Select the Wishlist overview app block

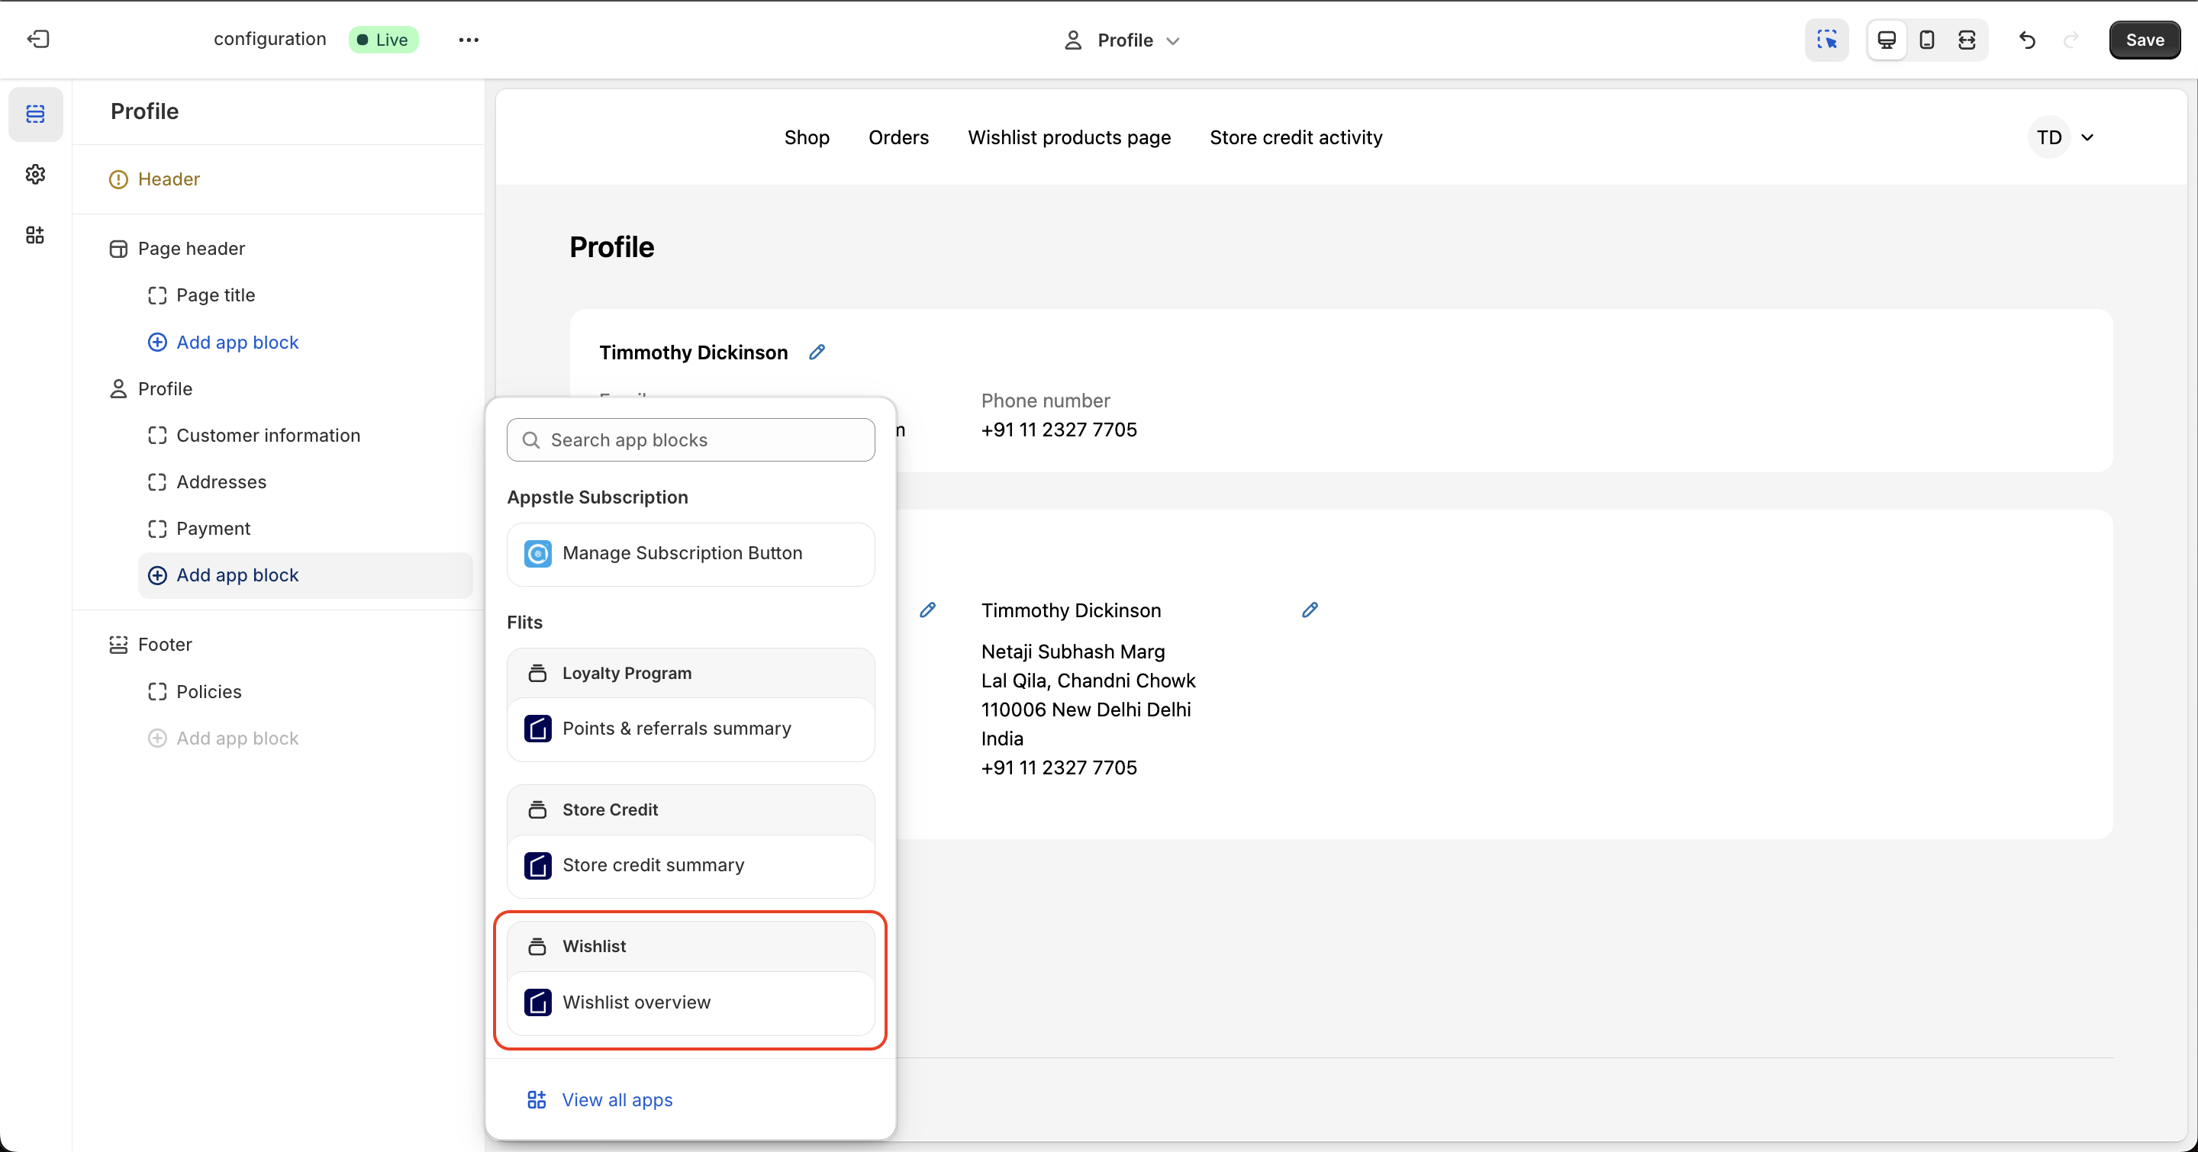pyautogui.click(x=636, y=1002)
